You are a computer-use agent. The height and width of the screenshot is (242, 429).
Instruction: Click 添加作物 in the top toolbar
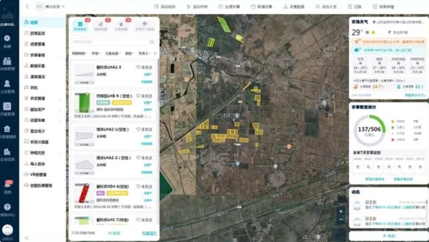coord(197,7)
